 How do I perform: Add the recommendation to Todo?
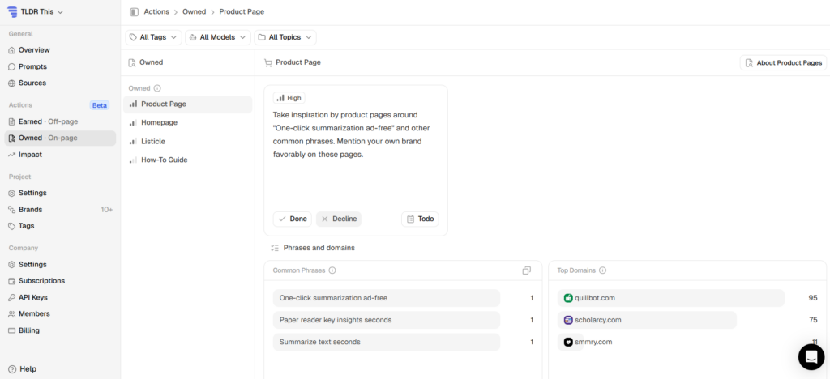420,219
